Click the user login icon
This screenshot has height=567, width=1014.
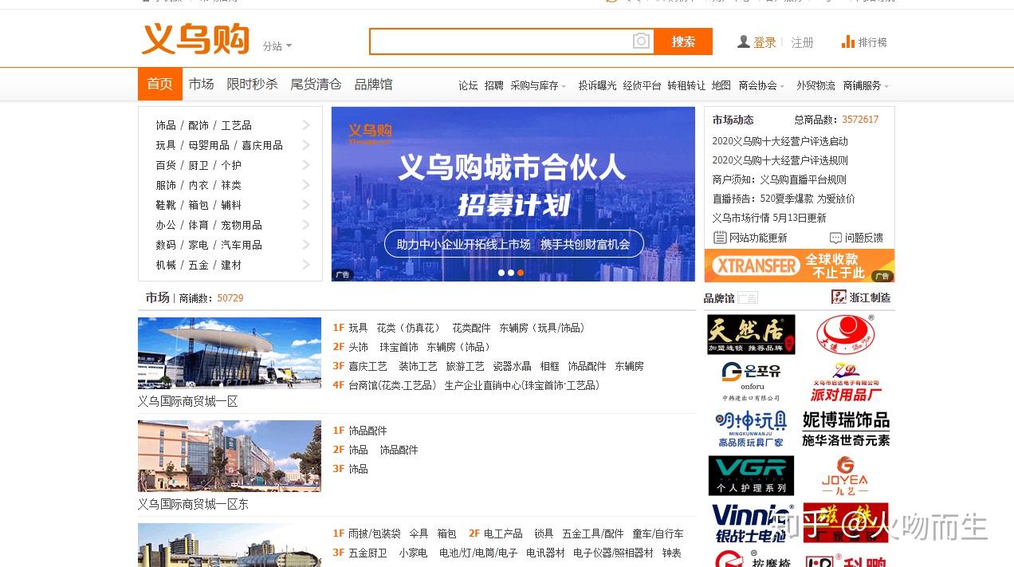pyautogui.click(x=743, y=41)
